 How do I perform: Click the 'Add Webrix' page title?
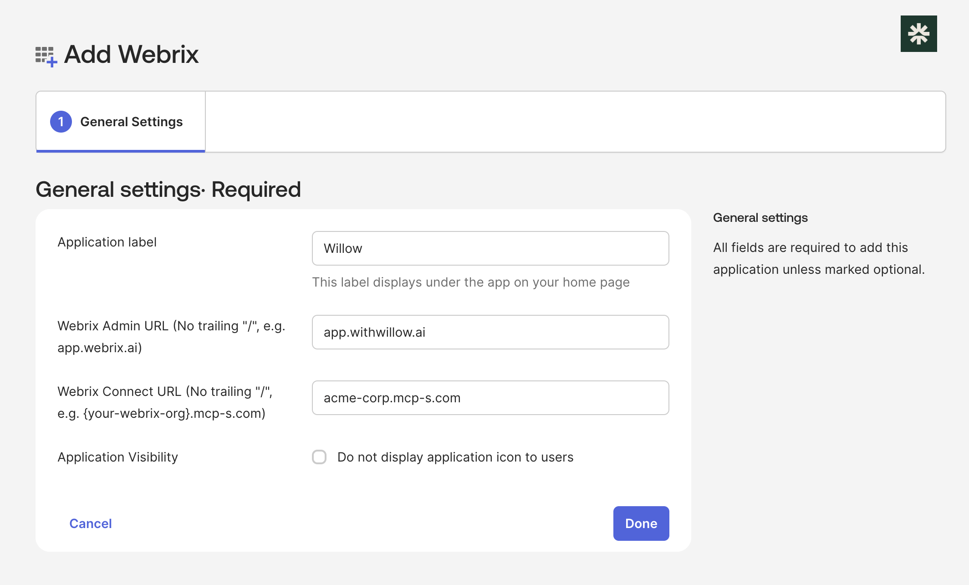pyautogui.click(x=132, y=54)
